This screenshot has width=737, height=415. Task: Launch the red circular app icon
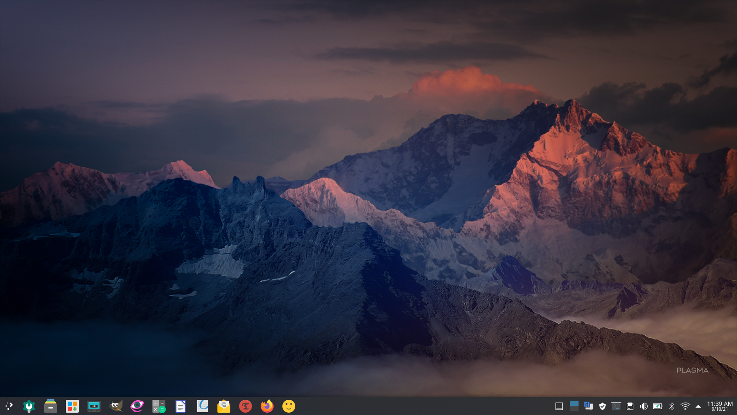[246, 406]
